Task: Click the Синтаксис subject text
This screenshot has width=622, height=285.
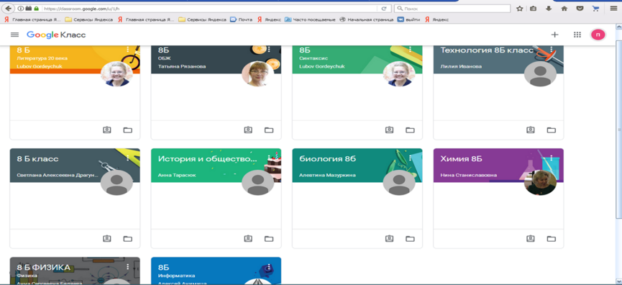Action: (314, 58)
